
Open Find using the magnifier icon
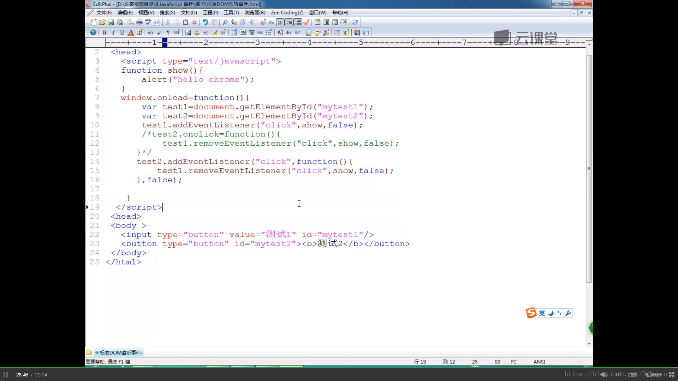(225, 22)
